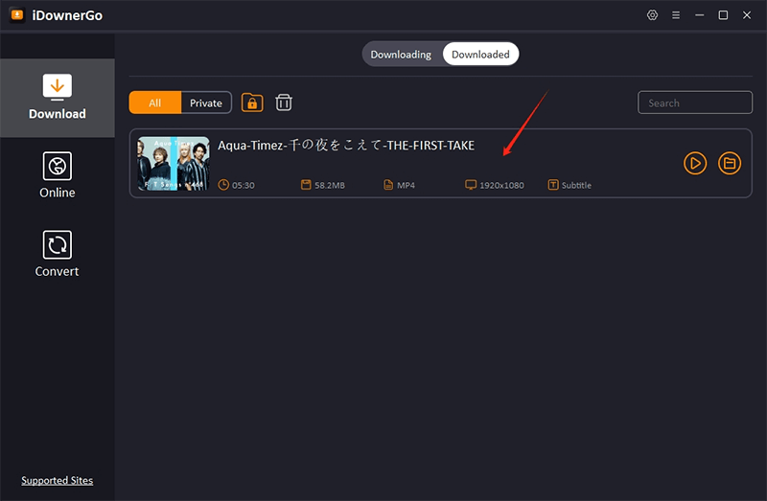767x501 pixels.
Task: Open the Convert section in sidebar
Action: [58, 254]
